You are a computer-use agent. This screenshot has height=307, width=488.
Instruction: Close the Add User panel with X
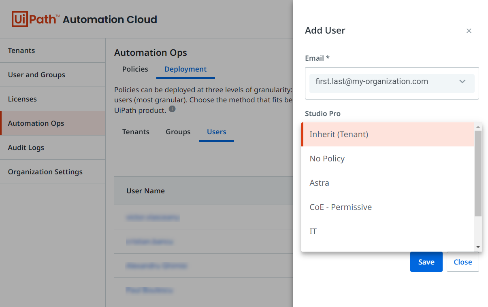click(469, 31)
